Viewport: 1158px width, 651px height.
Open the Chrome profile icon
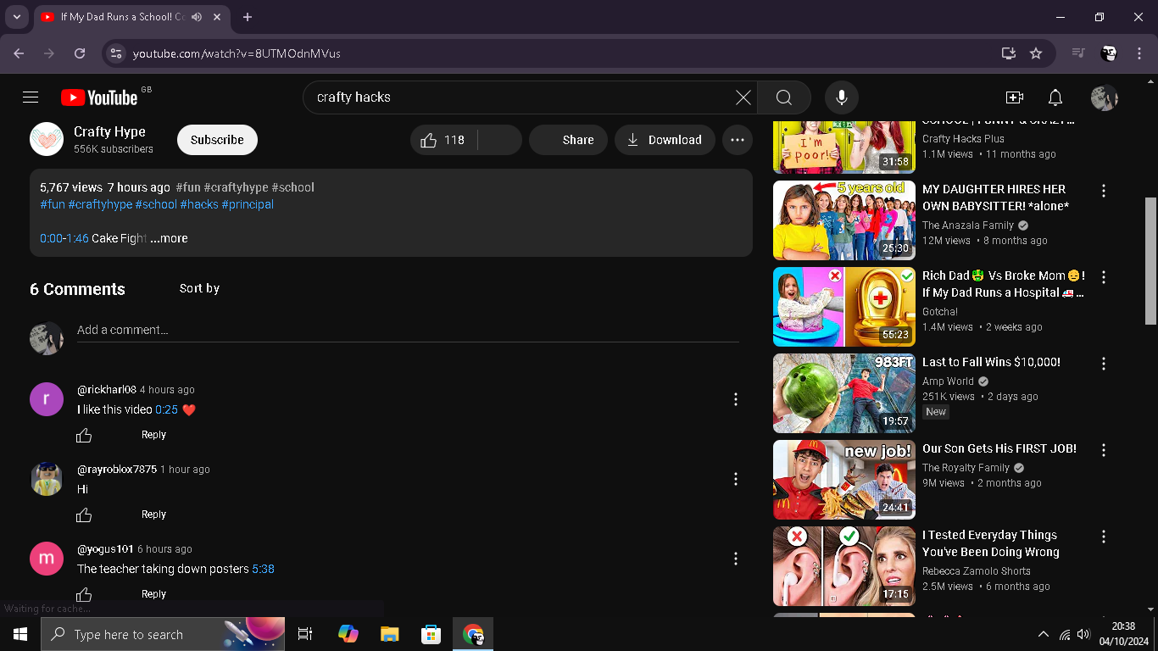click(x=1109, y=53)
